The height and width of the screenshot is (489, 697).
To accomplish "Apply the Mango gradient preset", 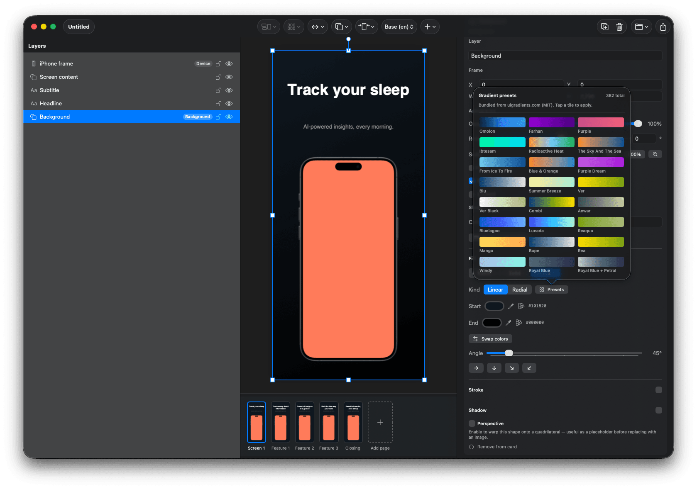I will 502,242.
